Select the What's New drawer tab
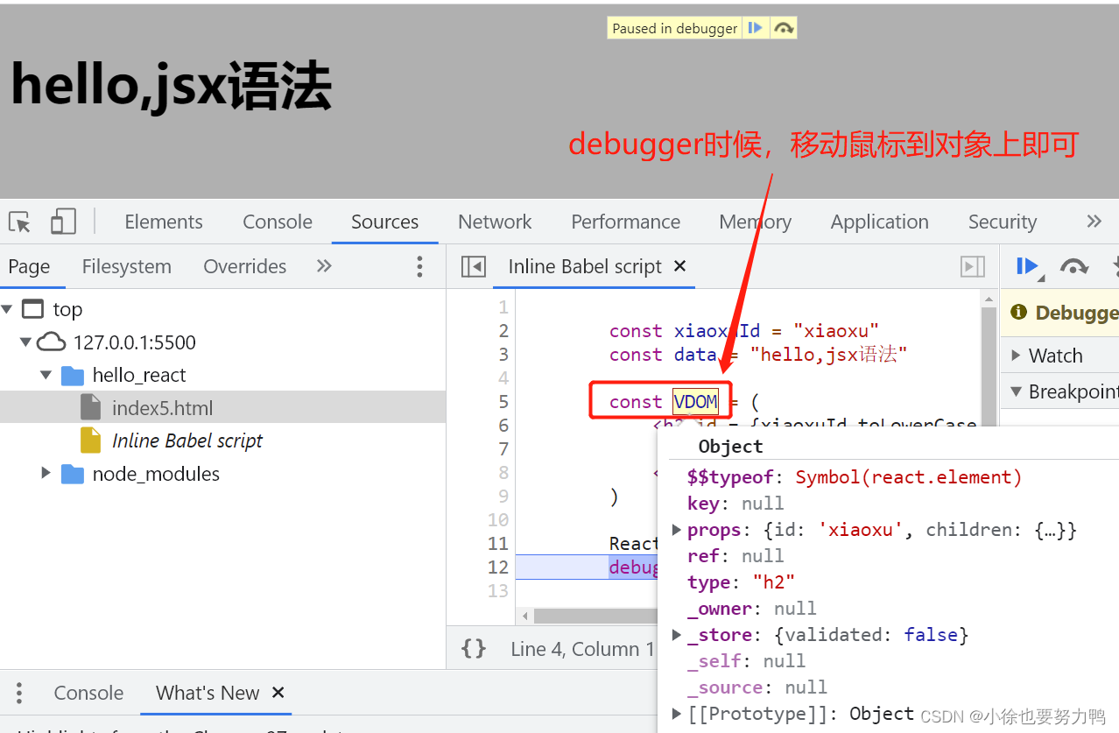The height and width of the screenshot is (733, 1119). coord(208,693)
